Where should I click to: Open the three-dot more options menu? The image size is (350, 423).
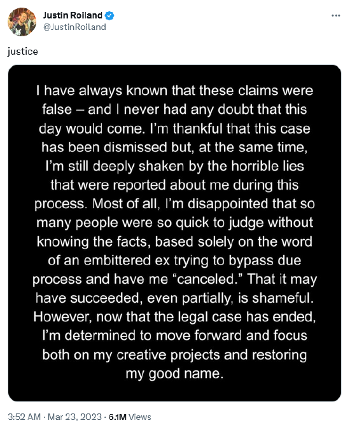pos(336,16)
